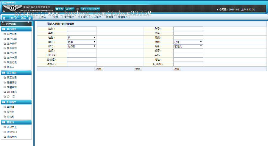268x146 pixels.
Task: Click the date and time text
Action: (237, 10)
